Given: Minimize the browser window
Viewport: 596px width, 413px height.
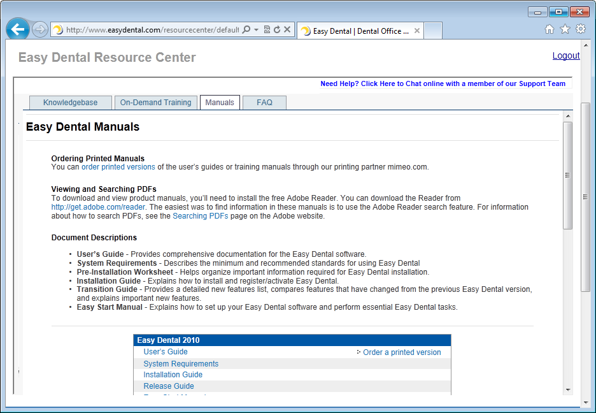Looking at the screenshot, I should pyautogui.click(x=537, y=12).
